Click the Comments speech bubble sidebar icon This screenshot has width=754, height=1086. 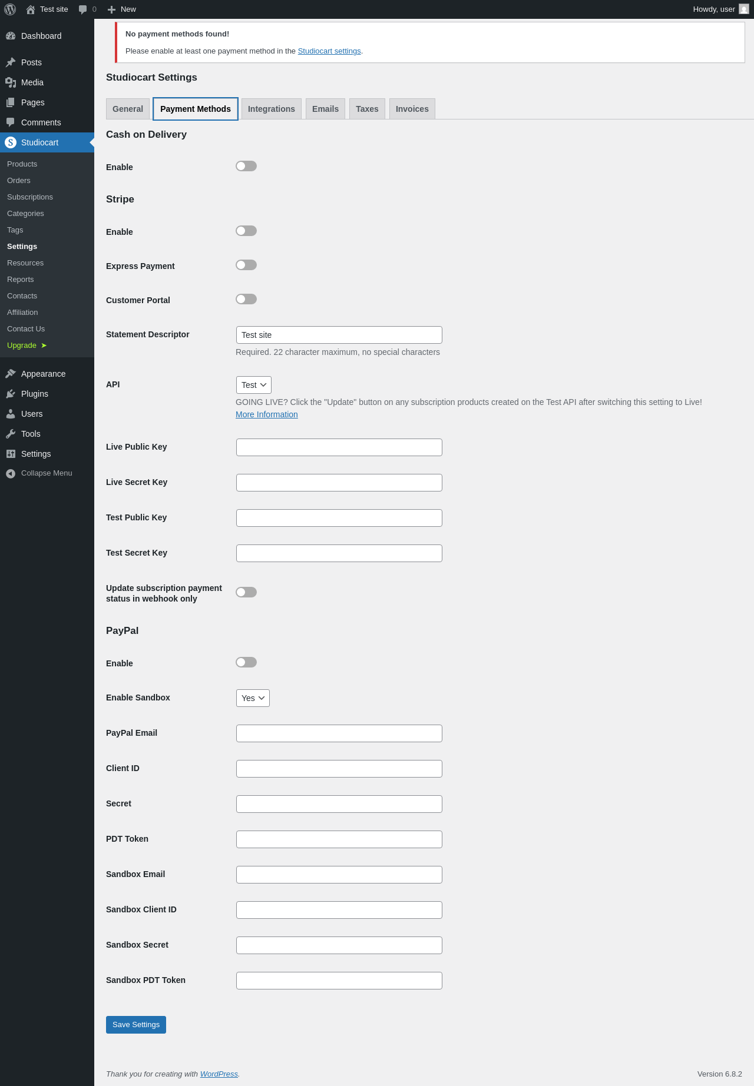tap(11, 122)
